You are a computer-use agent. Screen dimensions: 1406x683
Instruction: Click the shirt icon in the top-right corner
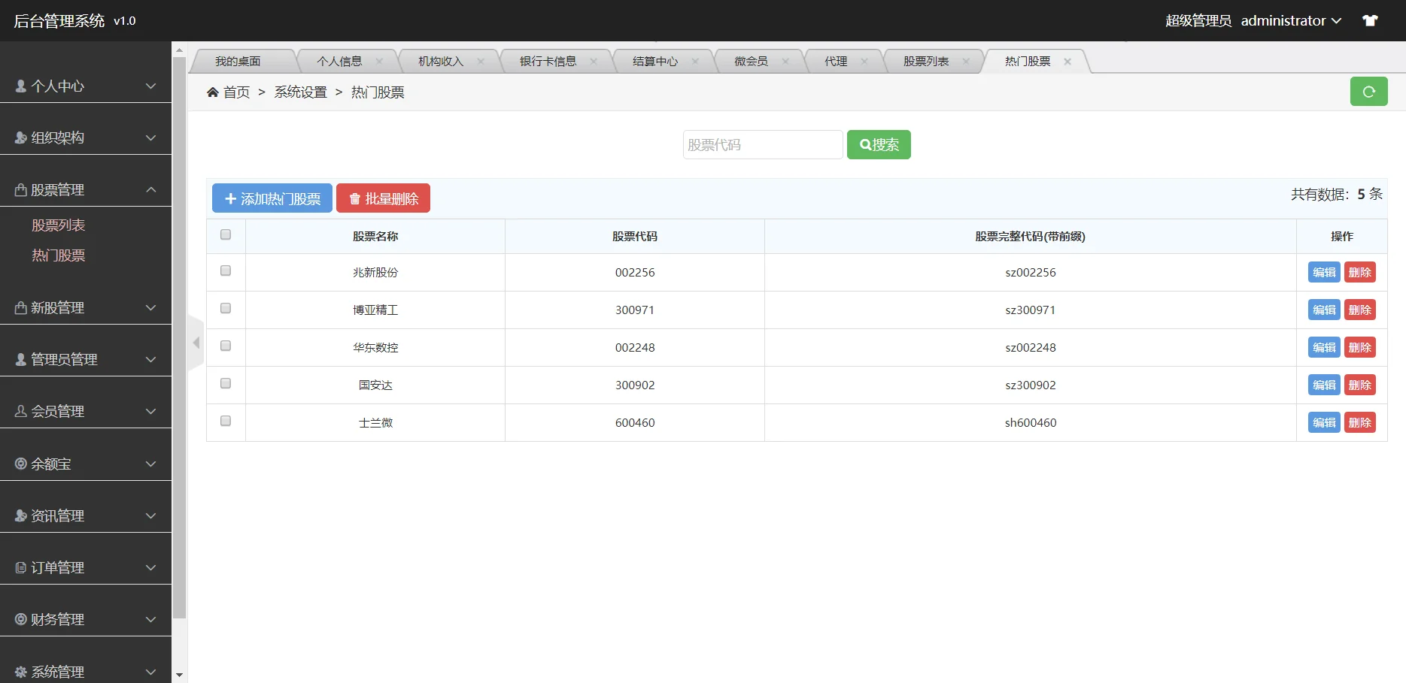pyautogui.click(x=1370, y=20)
